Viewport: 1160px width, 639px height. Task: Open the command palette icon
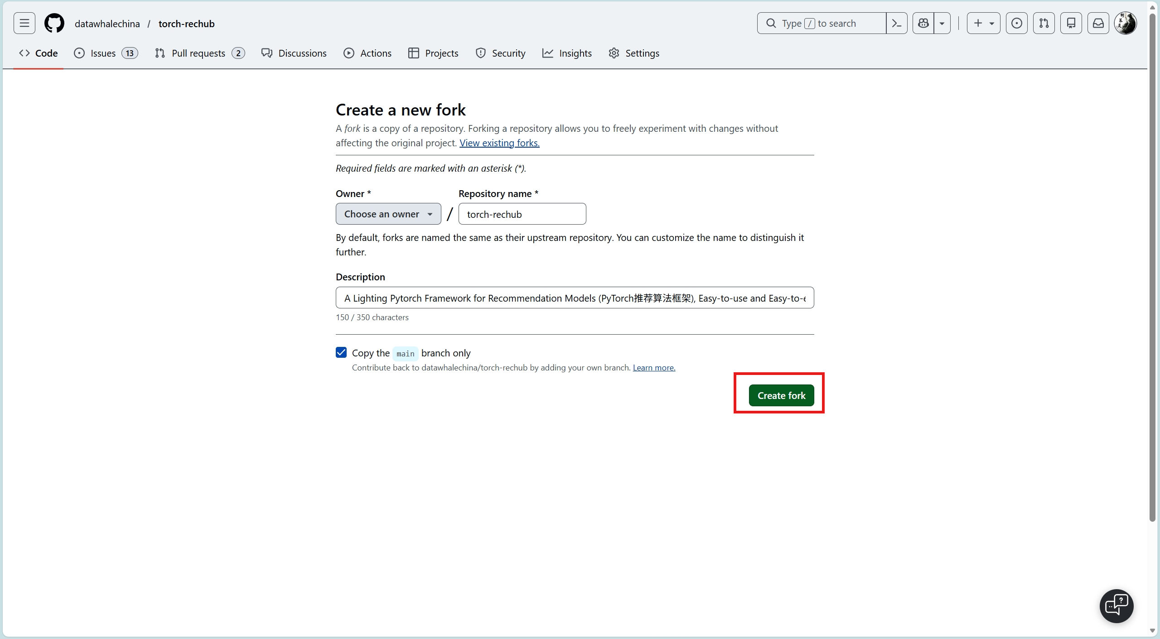pos(896,23)
